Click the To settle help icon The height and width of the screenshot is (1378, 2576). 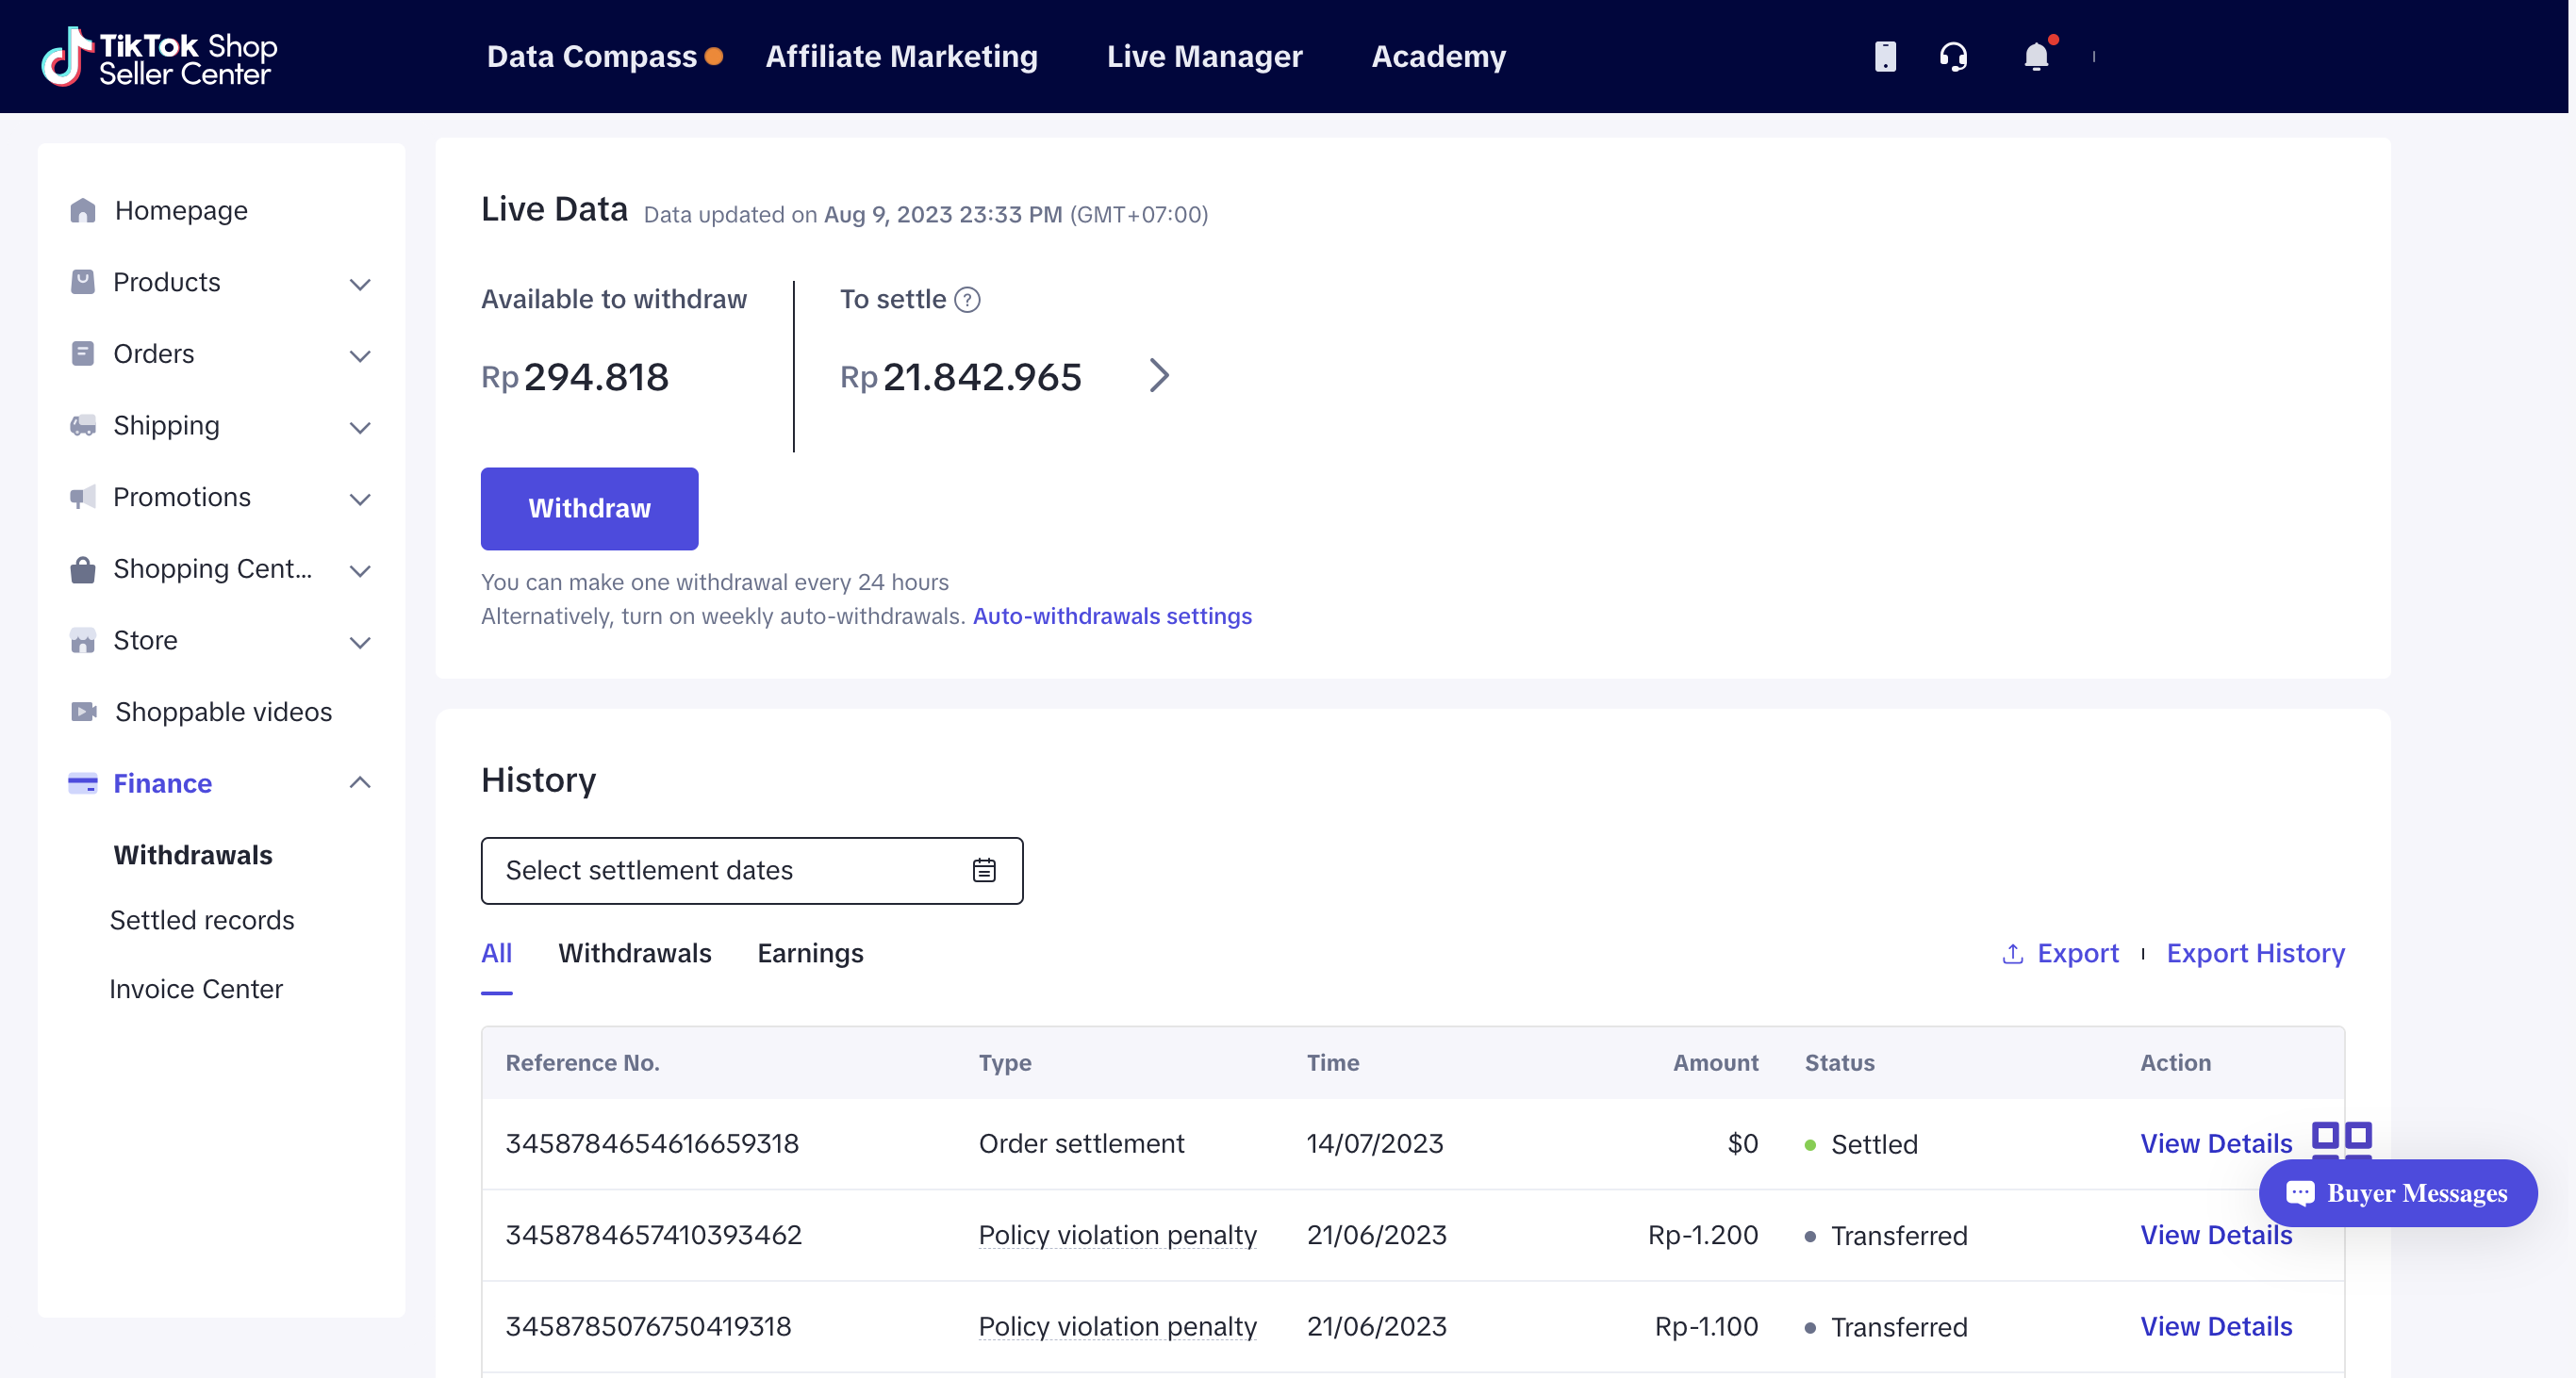(967, 300)
